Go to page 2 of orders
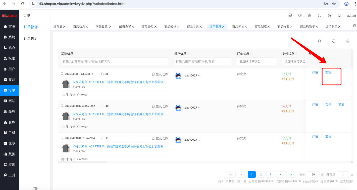357x190 pixels. pos(261,174)
